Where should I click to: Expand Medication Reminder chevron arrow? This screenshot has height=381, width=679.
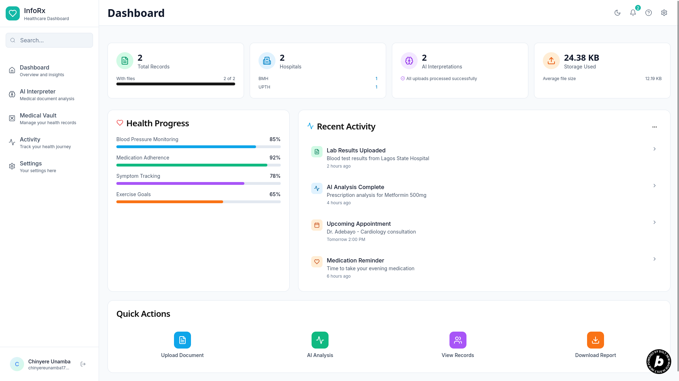pos(655,259)
